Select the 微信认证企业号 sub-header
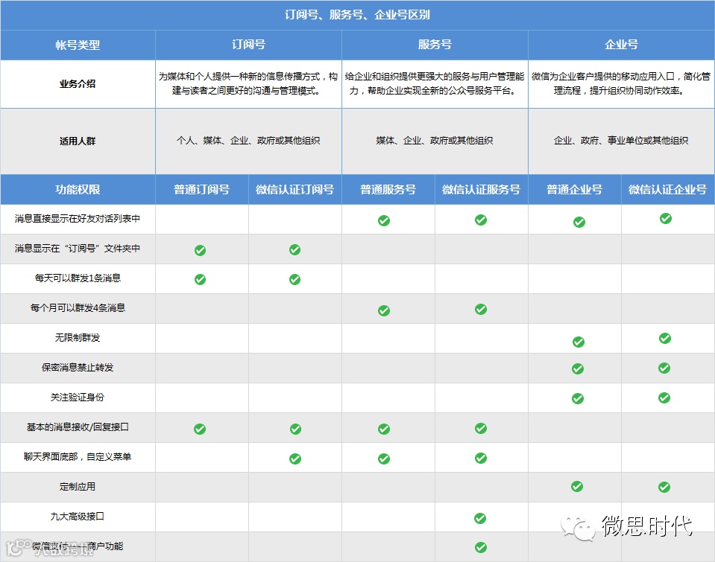This screenshot has width=715, height=562. (x=667, y=190)
